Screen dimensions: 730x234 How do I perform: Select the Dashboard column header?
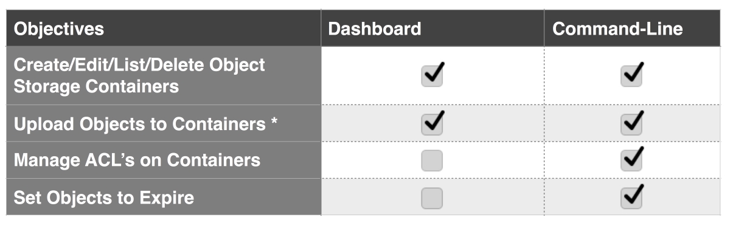point(375,29)
